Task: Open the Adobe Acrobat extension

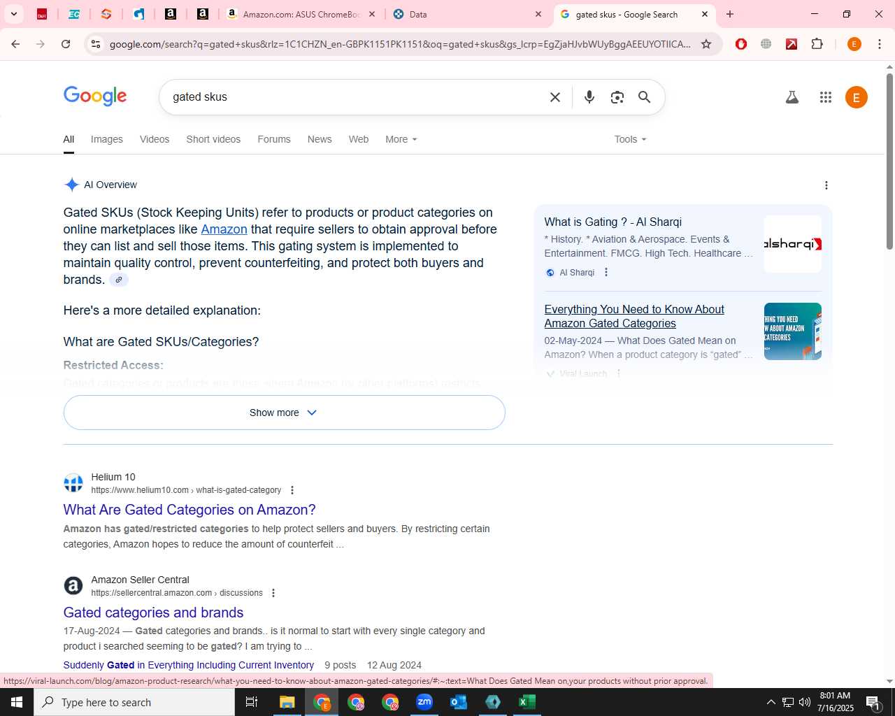Action: tap(792, 44)
